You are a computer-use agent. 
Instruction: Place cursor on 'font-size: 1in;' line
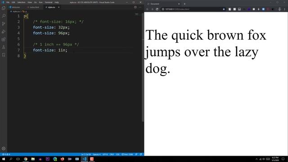[50, 50]
